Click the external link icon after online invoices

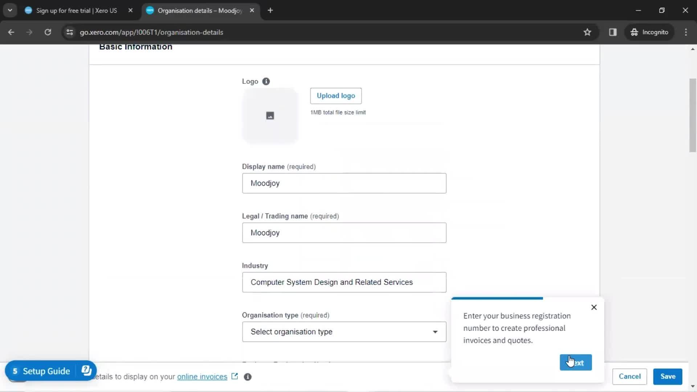235,376
